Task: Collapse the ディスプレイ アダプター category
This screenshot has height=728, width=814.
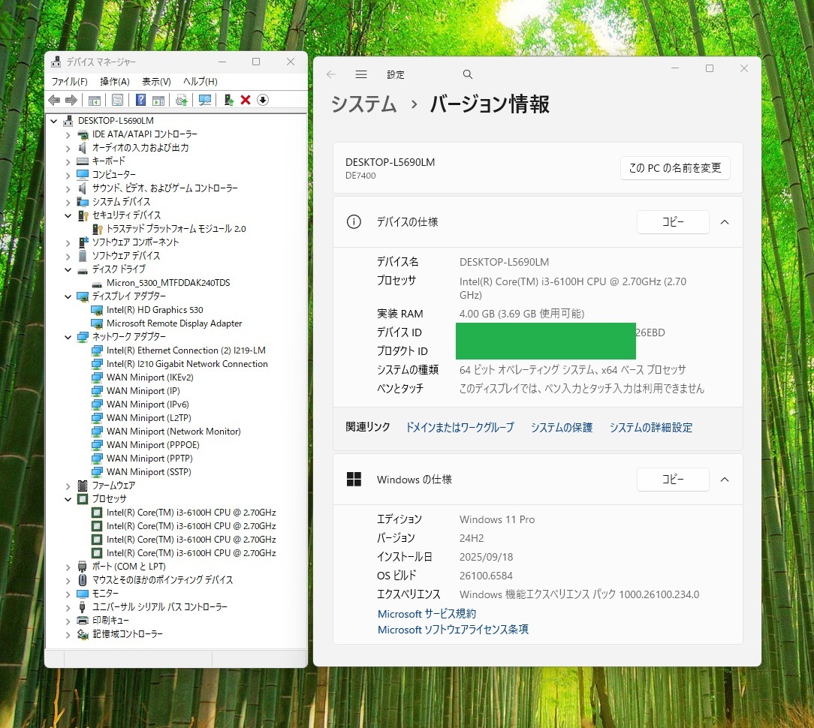Action: 68,296
